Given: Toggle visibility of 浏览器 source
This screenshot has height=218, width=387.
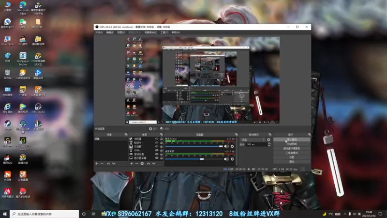Looking at the screenshot, I should (157, 139).
